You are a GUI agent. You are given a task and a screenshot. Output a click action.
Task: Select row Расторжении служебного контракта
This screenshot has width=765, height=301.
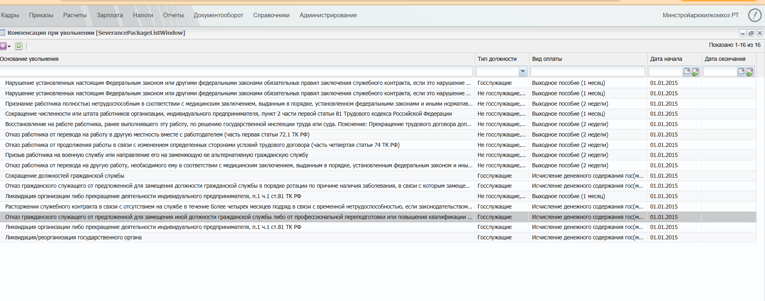pyautogui.click(x=378, y=207)
